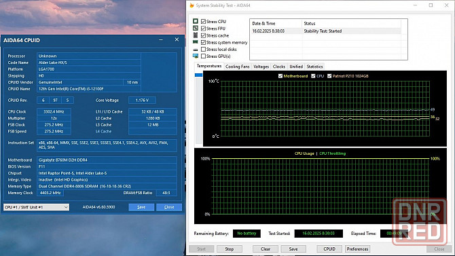Image resolution: width=455 pixels, height=256 pixels.
Task: Toggle the Stress cache checkbox
Action: coord(204,35)
